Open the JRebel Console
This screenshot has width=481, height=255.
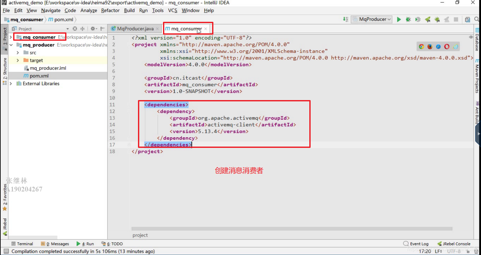pos(453,244)
